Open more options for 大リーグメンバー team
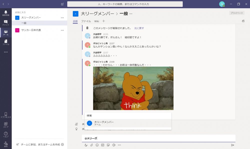250x149 pixels. (62, 18)
